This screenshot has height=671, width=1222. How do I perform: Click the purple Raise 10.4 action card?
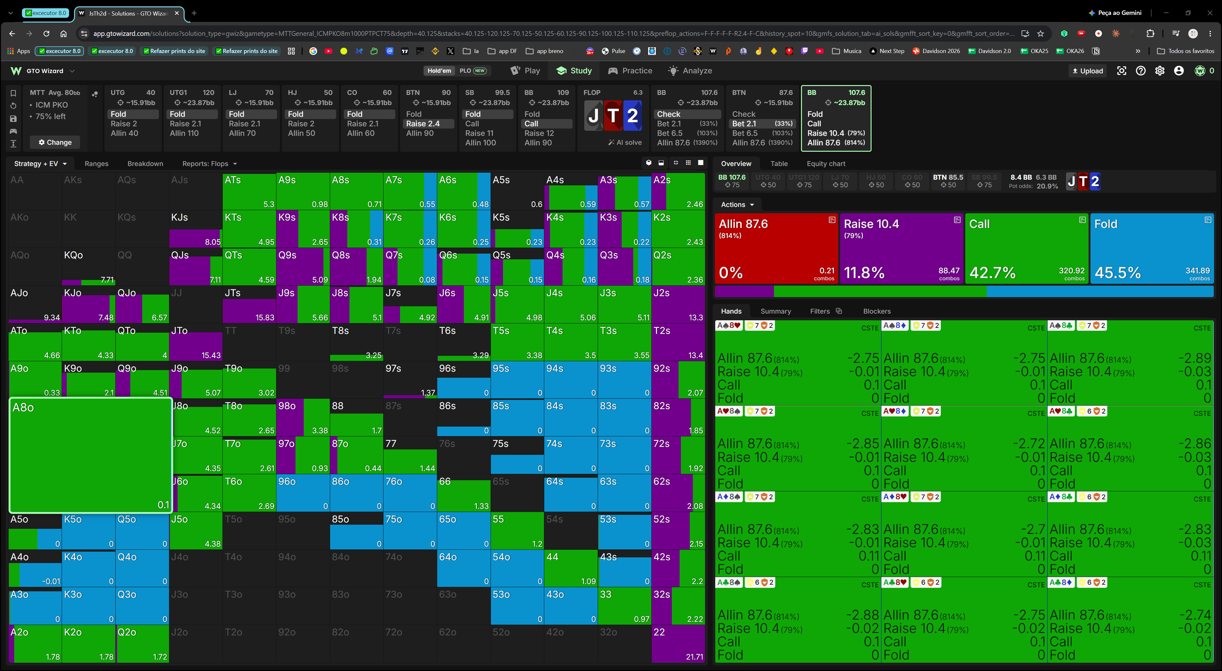pyautogui.click(x=901, y=248)
